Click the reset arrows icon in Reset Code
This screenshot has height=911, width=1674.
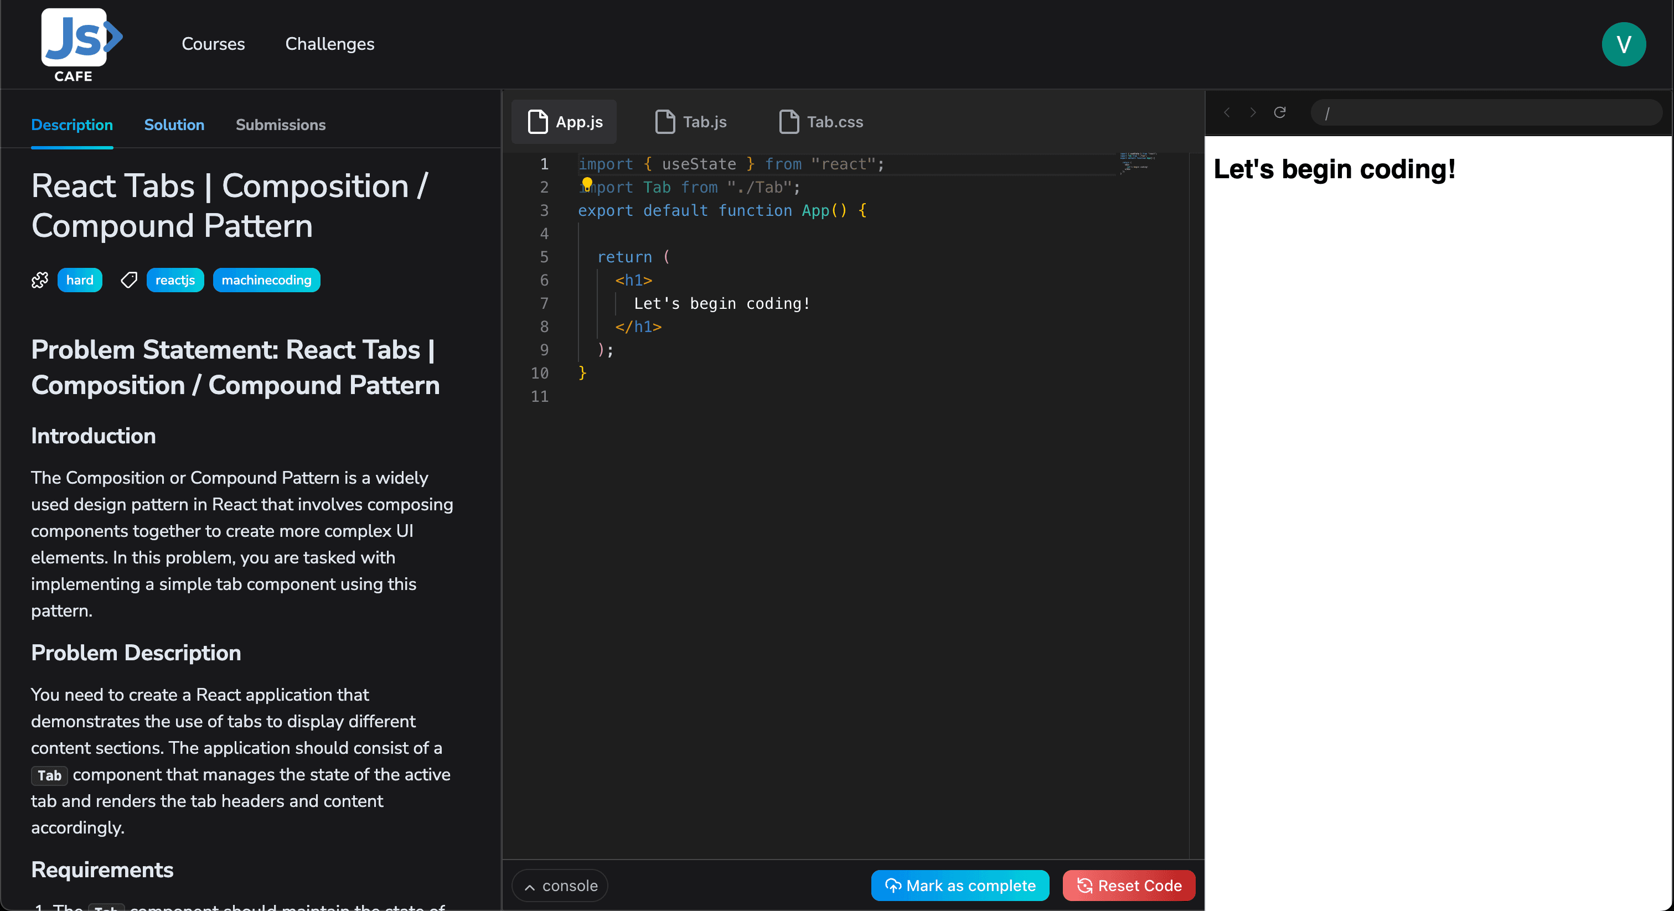pyautogui.click(x=1084, y=886)
